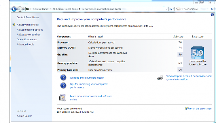Screen dimensions: 216x123
Task: Go back with the blue Back arrow
Action: coord(14,9)
